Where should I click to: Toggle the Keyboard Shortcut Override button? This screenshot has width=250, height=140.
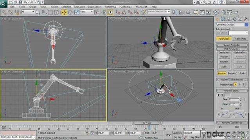click(110, 12)
